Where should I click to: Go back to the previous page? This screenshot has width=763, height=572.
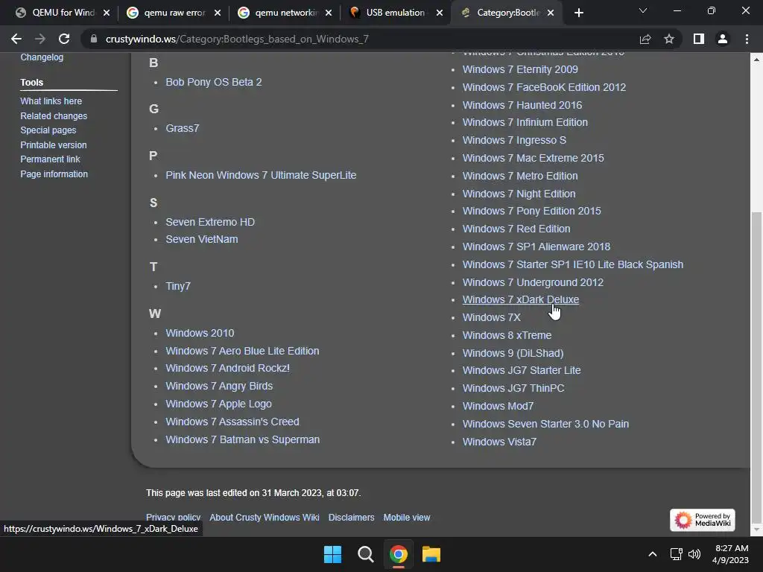pos(16,39)
